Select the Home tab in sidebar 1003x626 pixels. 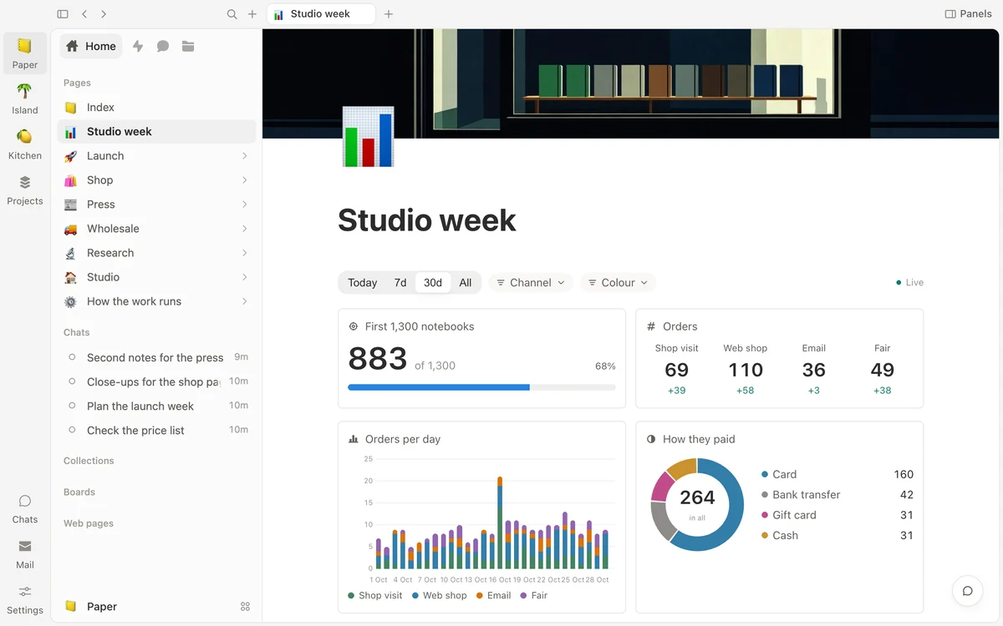click(x=91, y=47)
